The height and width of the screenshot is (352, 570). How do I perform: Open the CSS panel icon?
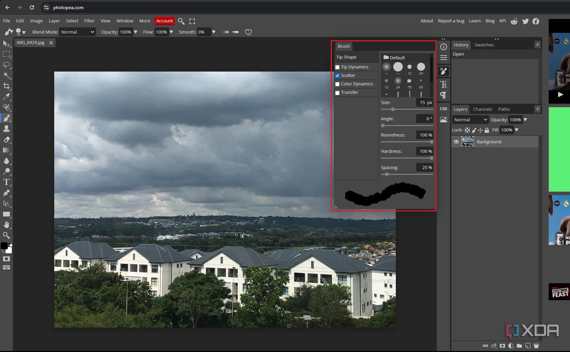pos(443,109)
